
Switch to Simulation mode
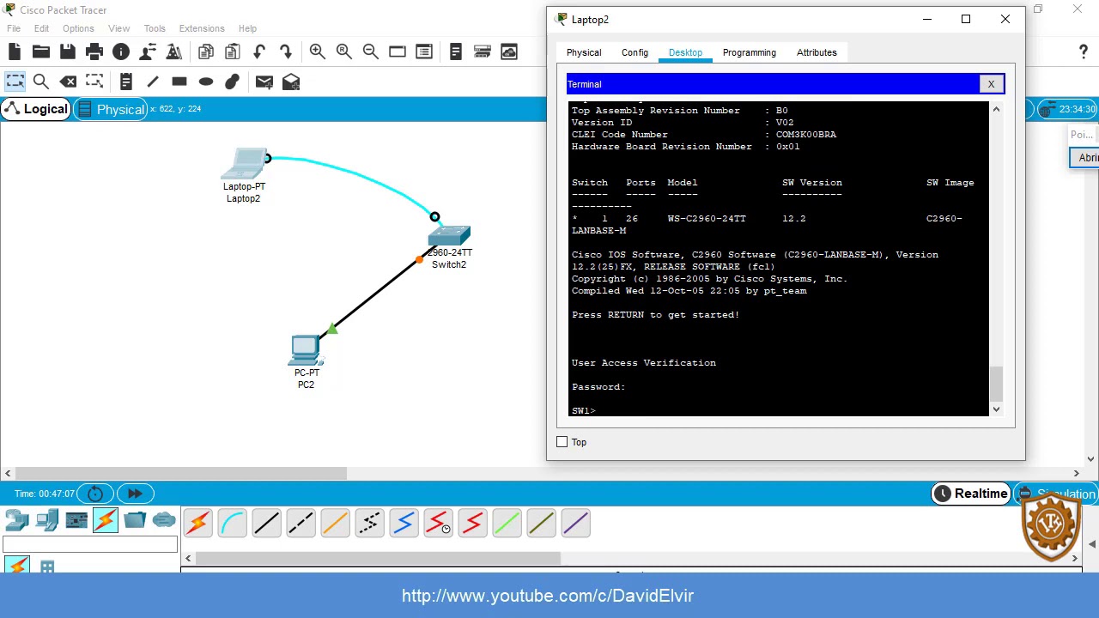(x=1056, y=494)
